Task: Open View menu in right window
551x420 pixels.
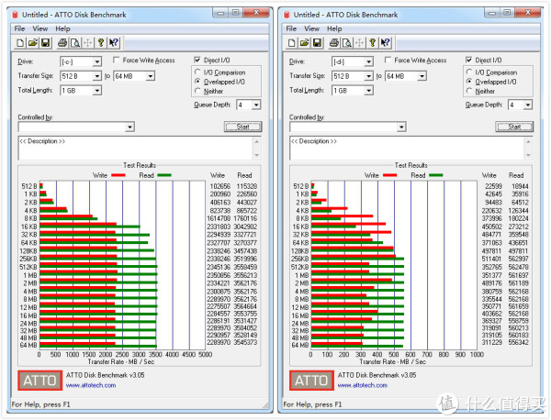Action: click(x=311, y=28)
